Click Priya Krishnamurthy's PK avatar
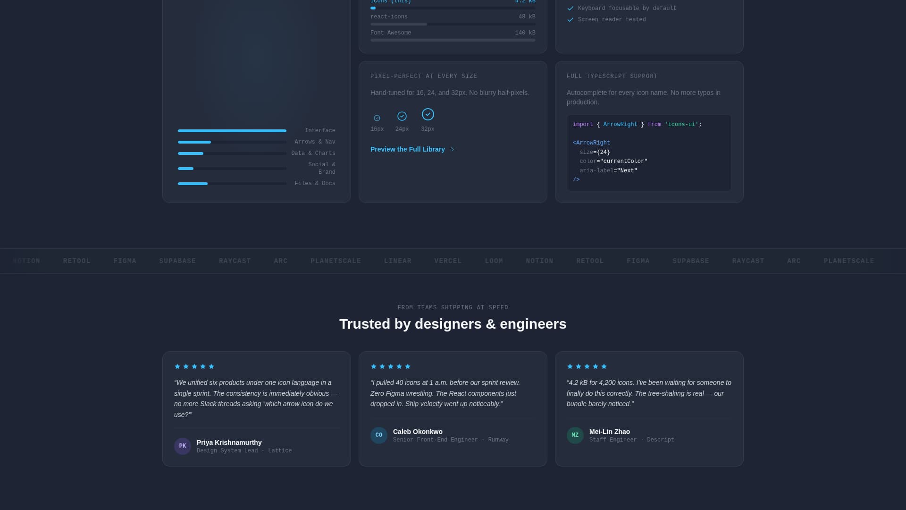Image resolution: width=906 pixels, height=510 pixels. click(183, 446)
